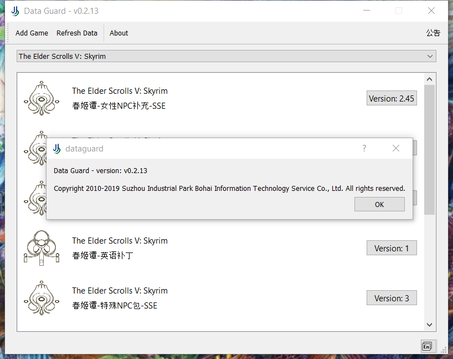Click the copyright text in dialog
453x359 pixels.
229,189
